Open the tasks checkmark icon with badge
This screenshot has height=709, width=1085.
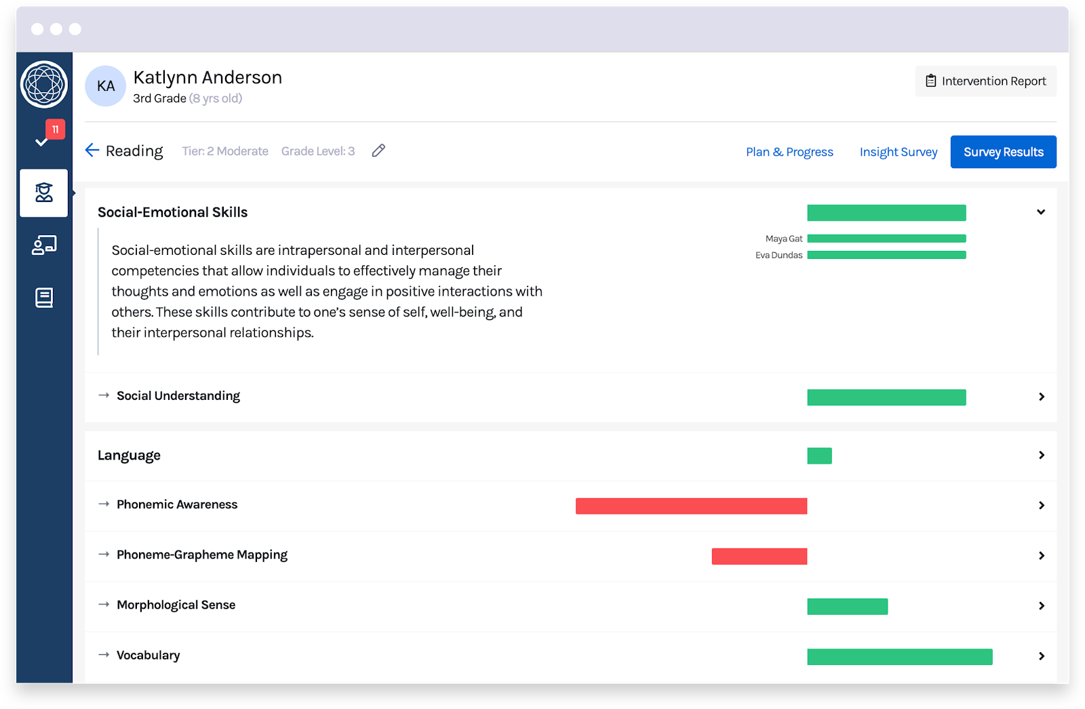[x=43, y=139]
